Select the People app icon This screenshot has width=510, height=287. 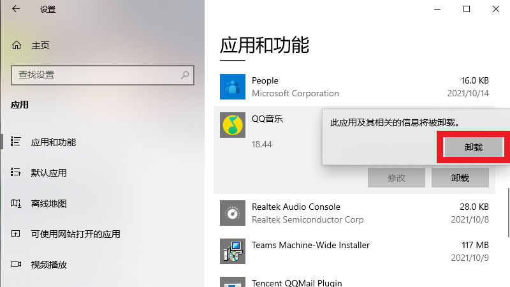coord(232,87)
